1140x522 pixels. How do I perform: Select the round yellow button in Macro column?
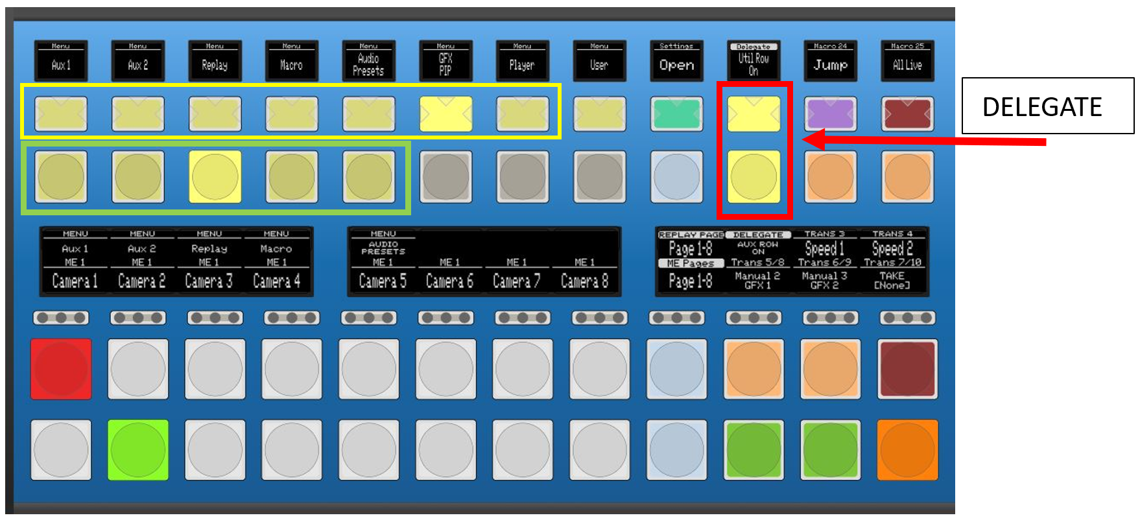pos(292,176)
